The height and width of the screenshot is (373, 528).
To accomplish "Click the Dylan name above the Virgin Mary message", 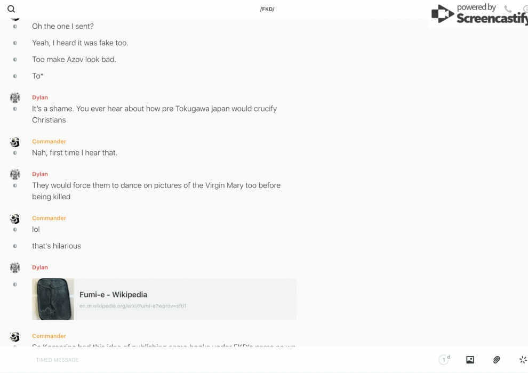I will pyautogui.click(x=40, y=174).
